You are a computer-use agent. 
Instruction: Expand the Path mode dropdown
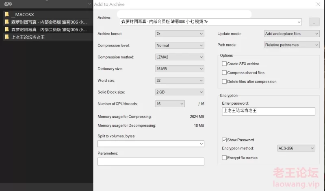pyautogui.click(x=291, y=45)
